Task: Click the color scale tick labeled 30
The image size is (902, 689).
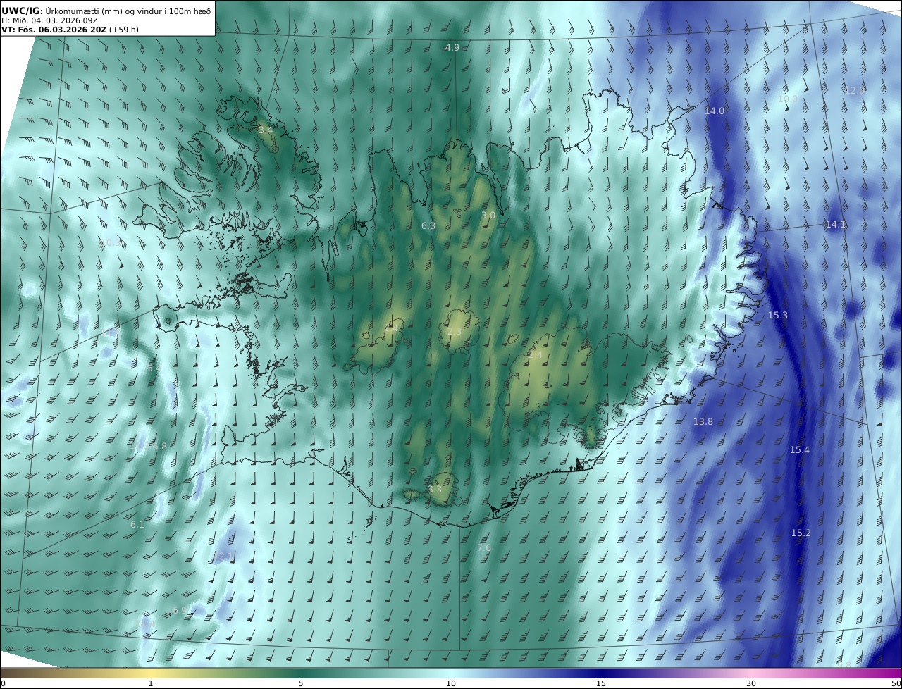Action: click(751, 683)
